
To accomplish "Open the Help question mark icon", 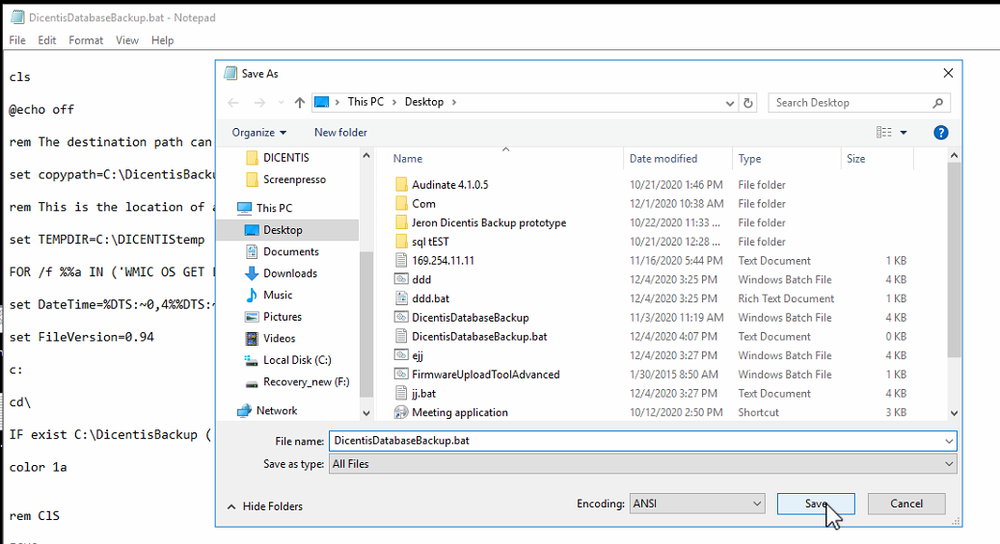I will pyautogui.click(x=941, y=132).
